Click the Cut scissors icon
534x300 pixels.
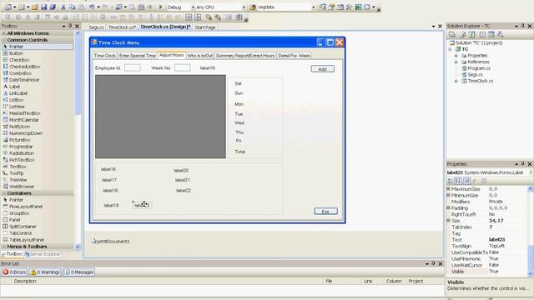pos(63,7)
